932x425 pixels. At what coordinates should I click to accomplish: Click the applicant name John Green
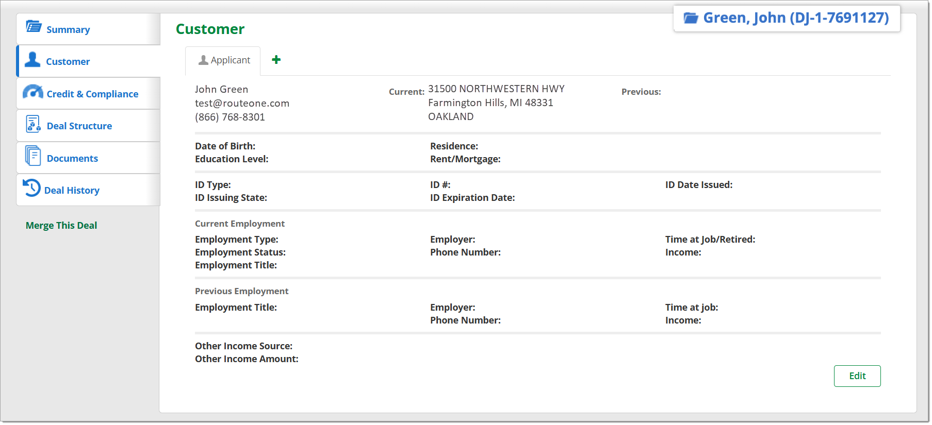[221, 89]
